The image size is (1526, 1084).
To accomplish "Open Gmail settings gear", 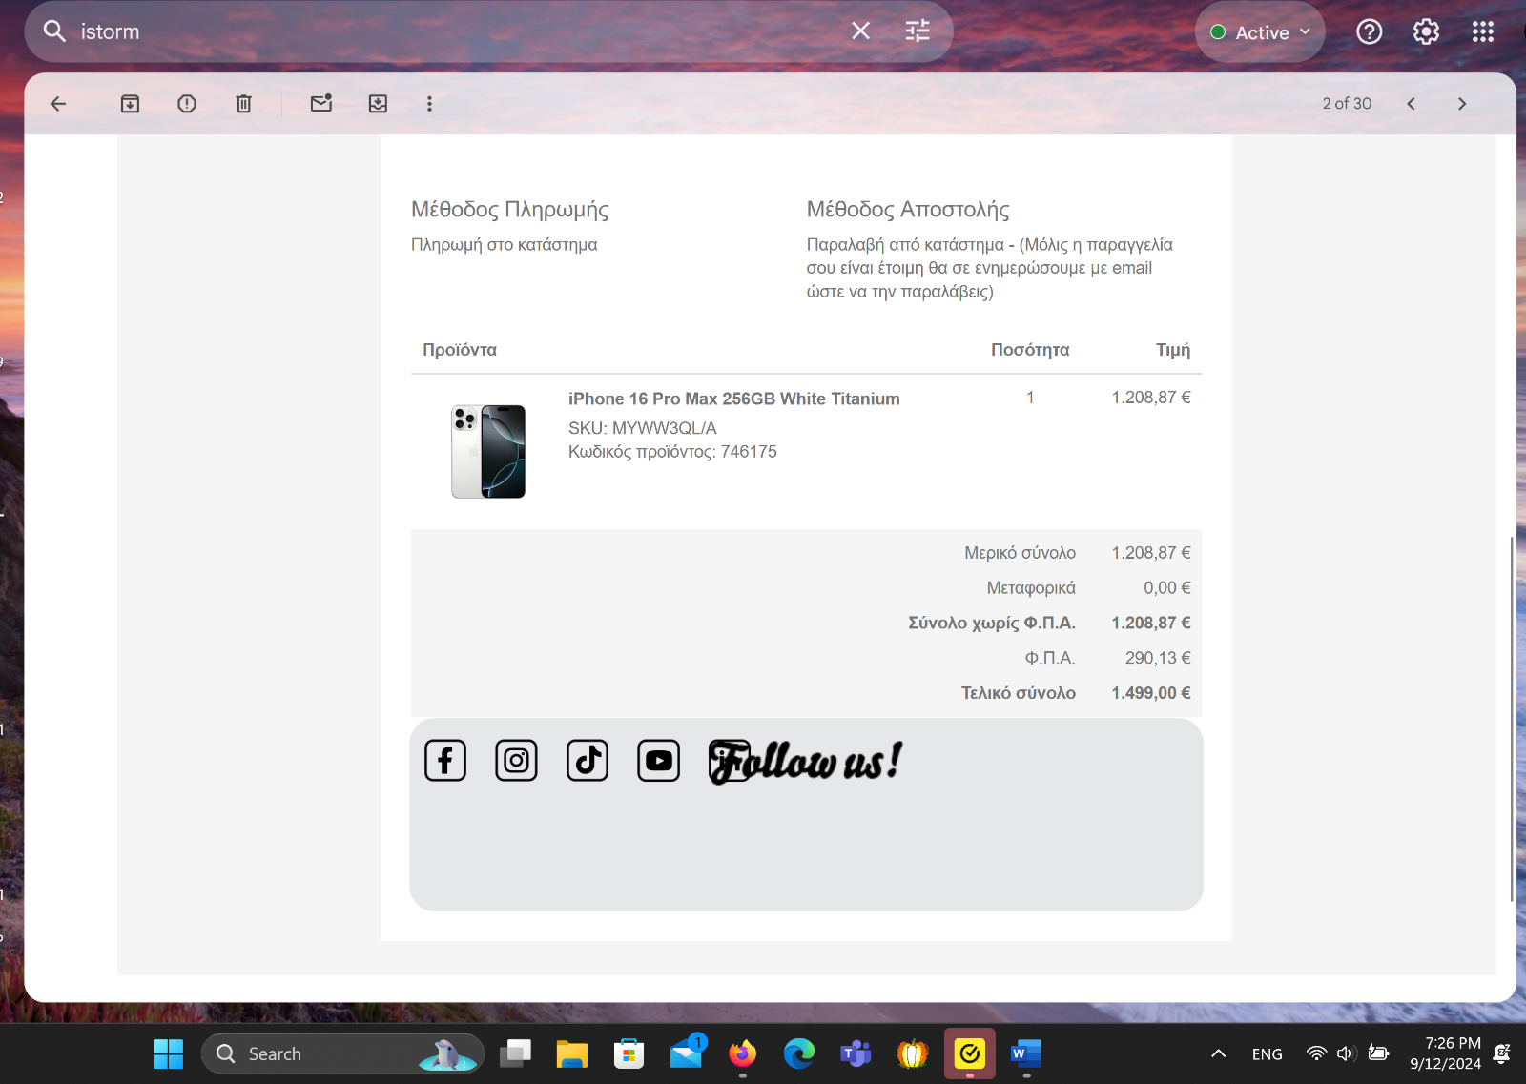I will coord(1426,32).
